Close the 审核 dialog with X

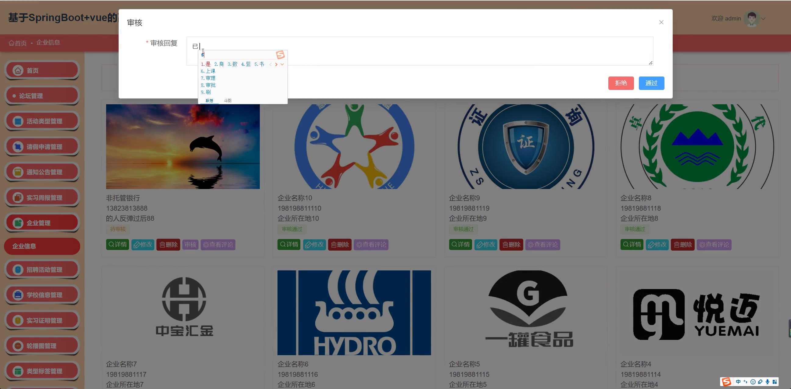[661, 23]
